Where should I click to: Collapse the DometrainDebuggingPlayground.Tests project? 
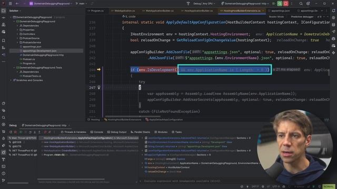[x=14, y=68]
